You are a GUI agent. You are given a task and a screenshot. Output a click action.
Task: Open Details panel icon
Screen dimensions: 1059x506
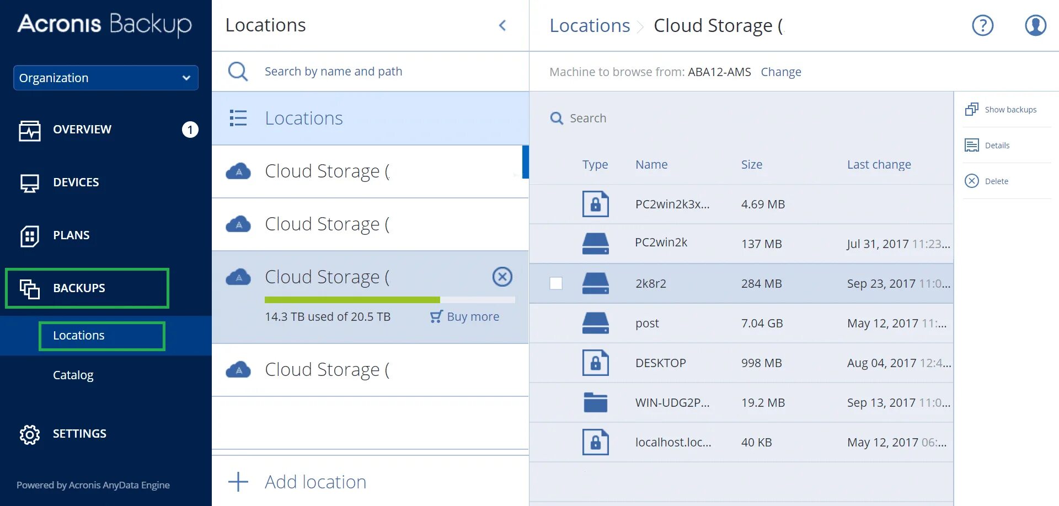click(x=972, y=145)
